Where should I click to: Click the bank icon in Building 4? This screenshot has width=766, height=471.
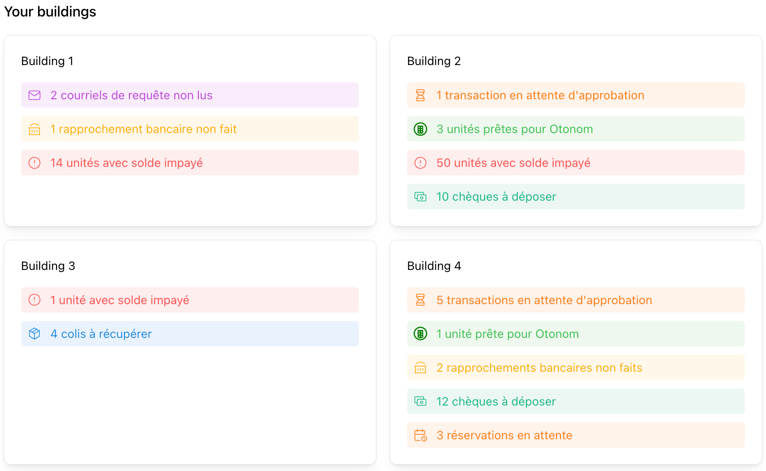[420, 368]
